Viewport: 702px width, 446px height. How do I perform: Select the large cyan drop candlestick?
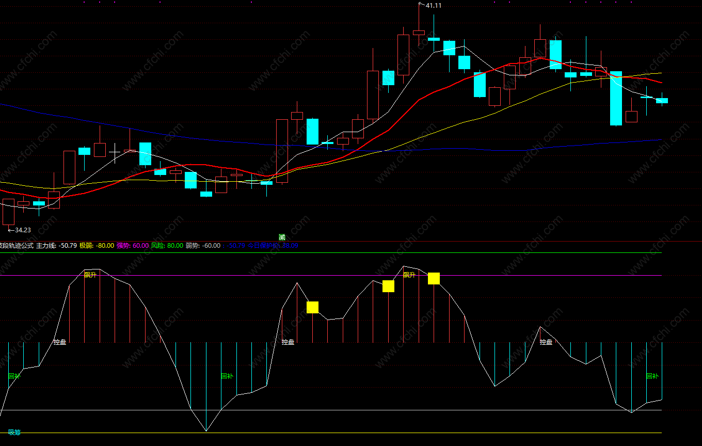616,98
